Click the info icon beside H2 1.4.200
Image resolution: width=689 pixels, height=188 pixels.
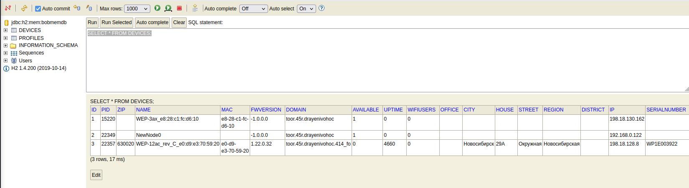[x=6, y=69]
